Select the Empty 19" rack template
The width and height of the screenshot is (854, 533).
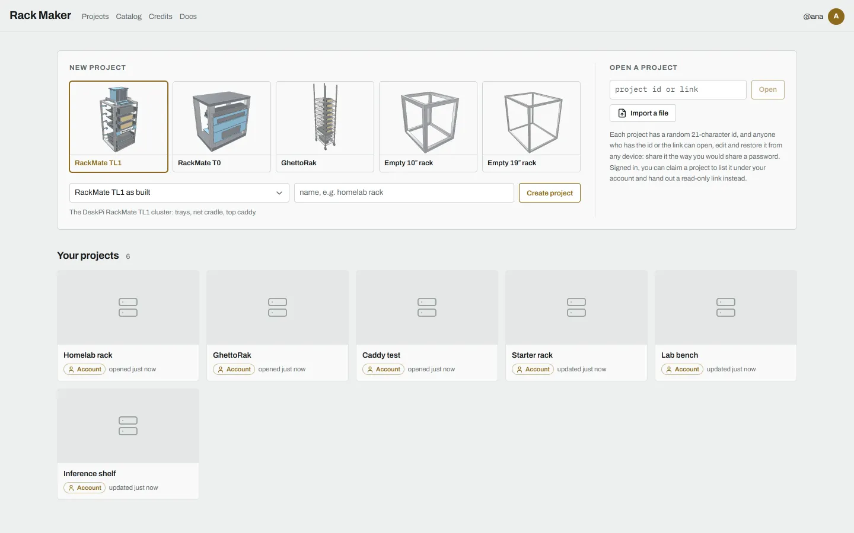click(x=531, y=127)
